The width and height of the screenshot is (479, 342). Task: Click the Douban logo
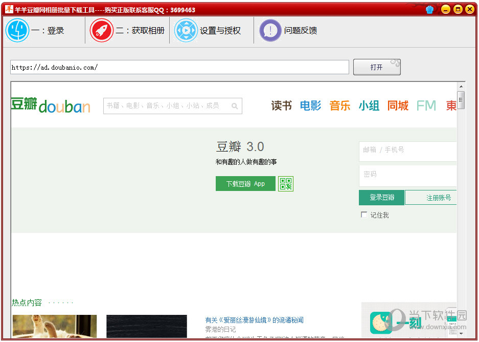pos(51,105)
